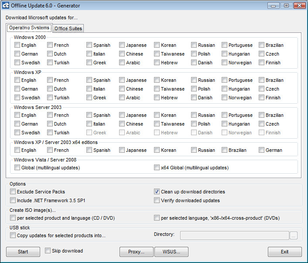Screen dimensions: 308x263
Task: Check Dutch under Windows Server 2003
Action: point(50,124)
